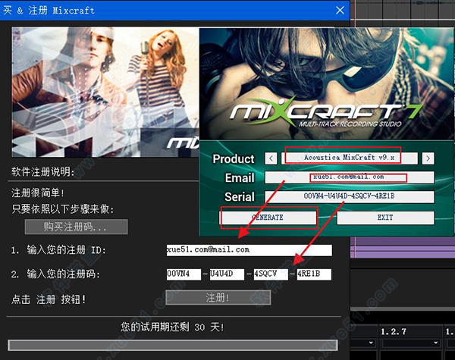Click the label 输入您的注册码:
Image resolution: width=455 pixels, height=360 pixels.
tap(63, 274)
